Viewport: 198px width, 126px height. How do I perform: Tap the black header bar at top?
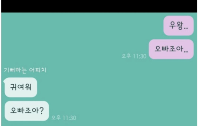99,6
